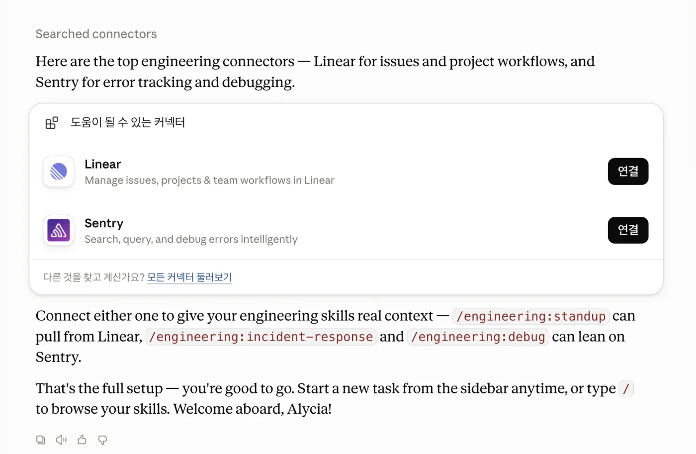Give the response a thumbs down
Screen dimensions: 696x454
tap(102, 440)
